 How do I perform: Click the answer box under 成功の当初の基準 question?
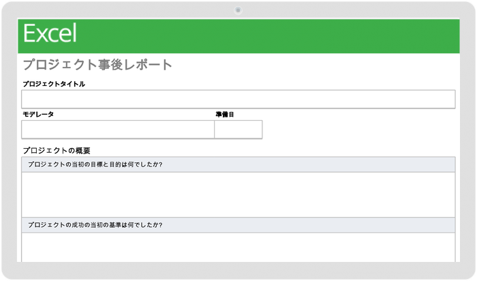[238, 247]
